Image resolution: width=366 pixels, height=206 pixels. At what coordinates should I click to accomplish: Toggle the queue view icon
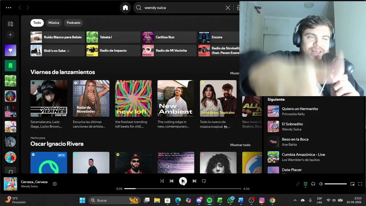click(305, 184)
